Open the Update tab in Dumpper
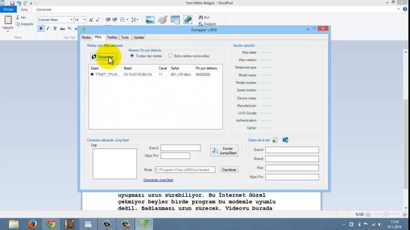Screen dimensions: 410x230 pos(138,38)
